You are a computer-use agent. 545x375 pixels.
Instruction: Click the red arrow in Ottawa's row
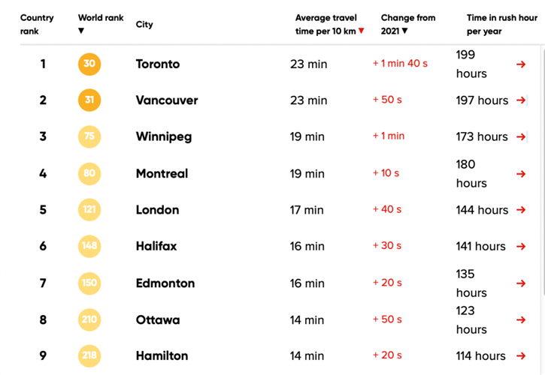[x=521, y=320]
